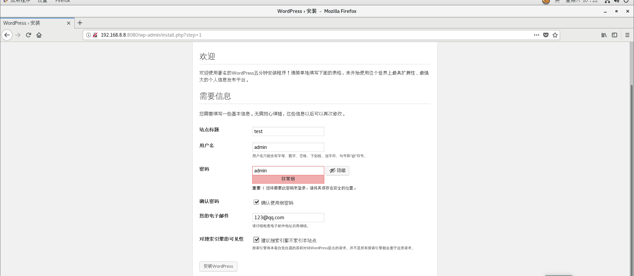Edit the email field 123@qq.com
The width and height of the screenshot is (634, 276).
coord(288,218)
